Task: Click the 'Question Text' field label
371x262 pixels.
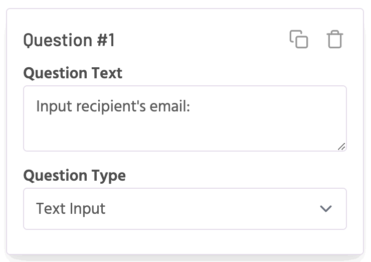Action: (x=73, y=73)
